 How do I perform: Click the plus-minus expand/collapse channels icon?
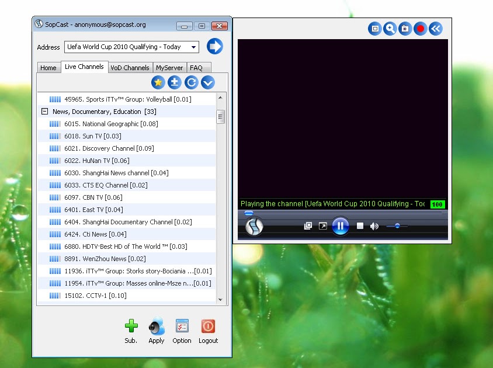175,82
